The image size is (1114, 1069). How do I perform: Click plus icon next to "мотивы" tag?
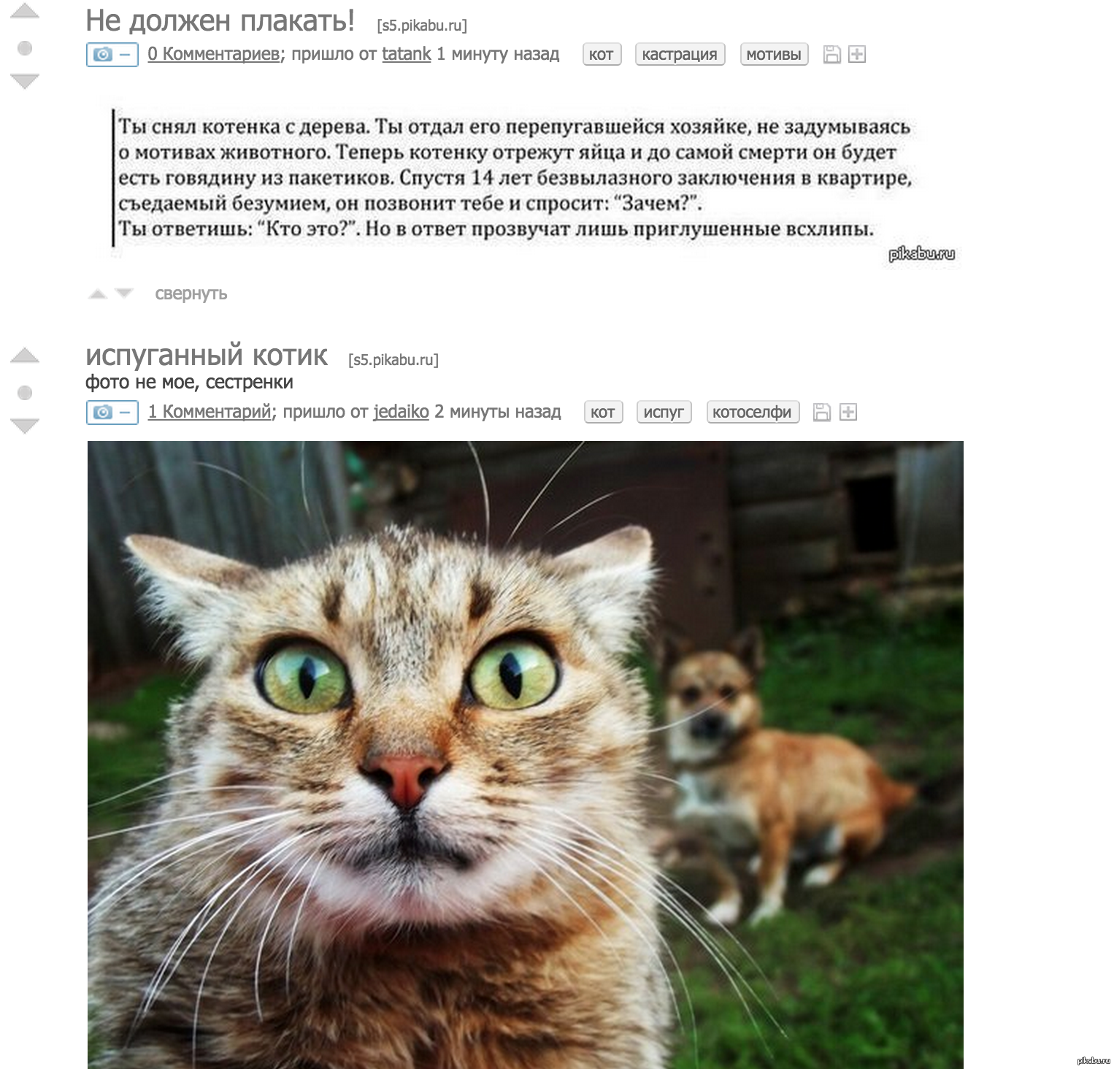(x=857, y=55)
